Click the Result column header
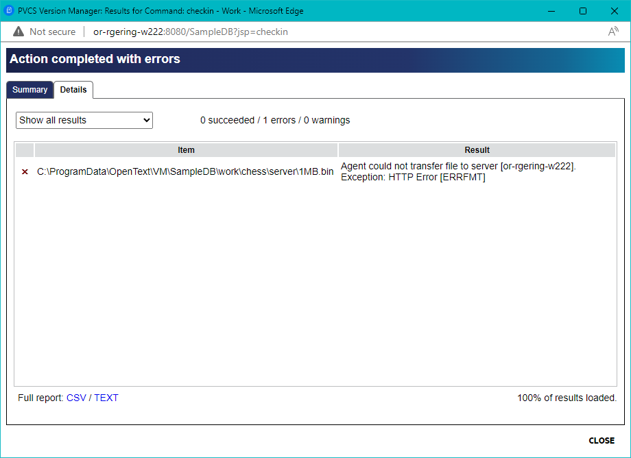Screen dimensions: 631x458 click(x=477, y=150)
